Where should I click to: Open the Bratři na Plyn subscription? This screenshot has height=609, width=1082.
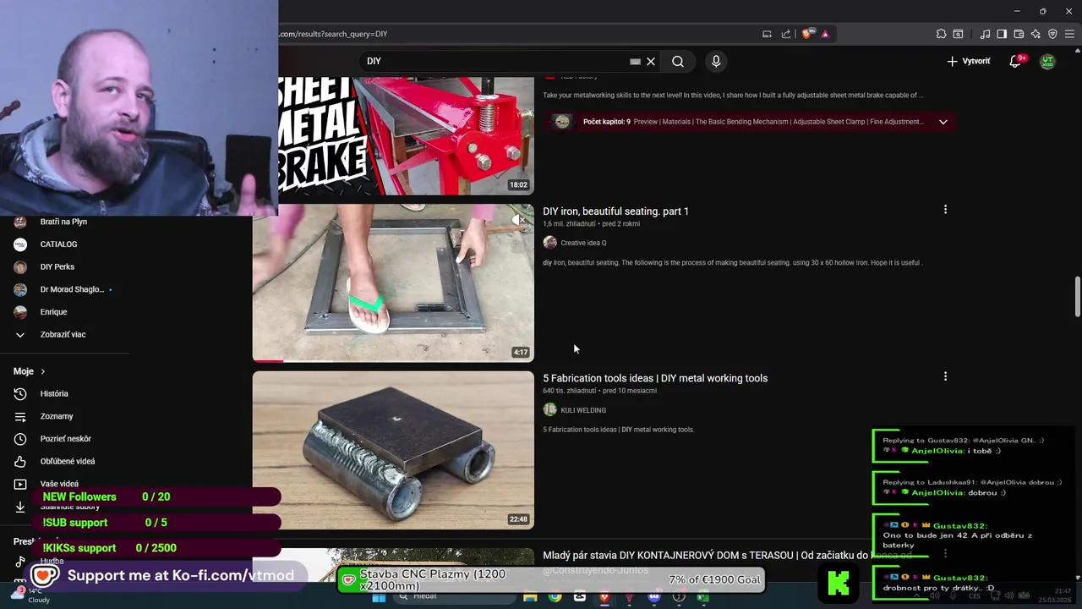pyautogui.click(x=63, y=222)
